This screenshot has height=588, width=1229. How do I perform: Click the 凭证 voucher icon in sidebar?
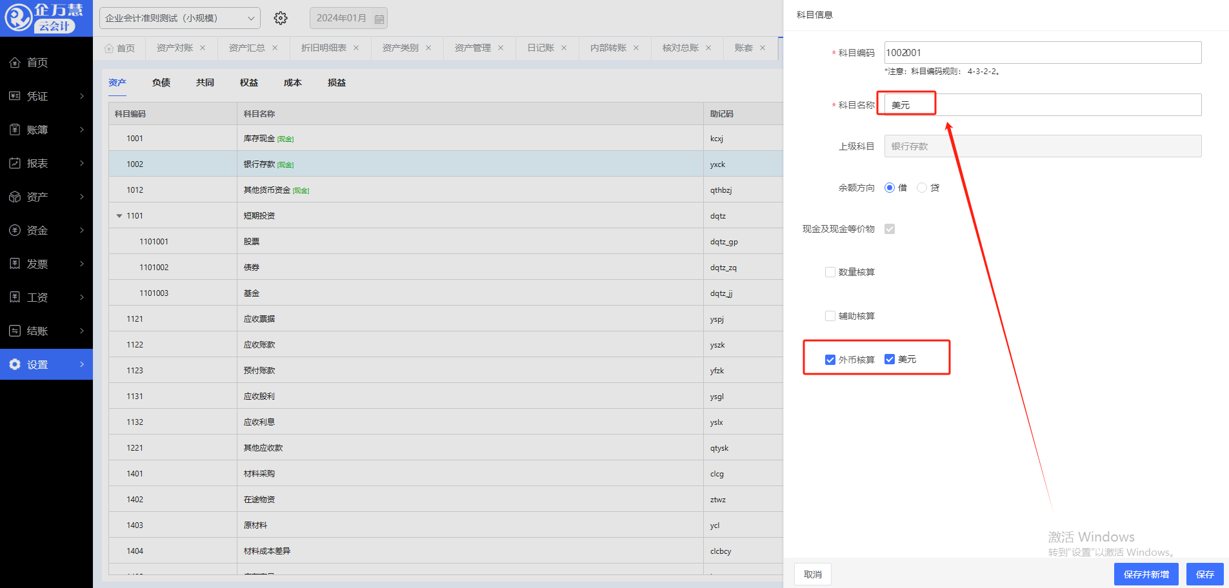click(15, 96)
